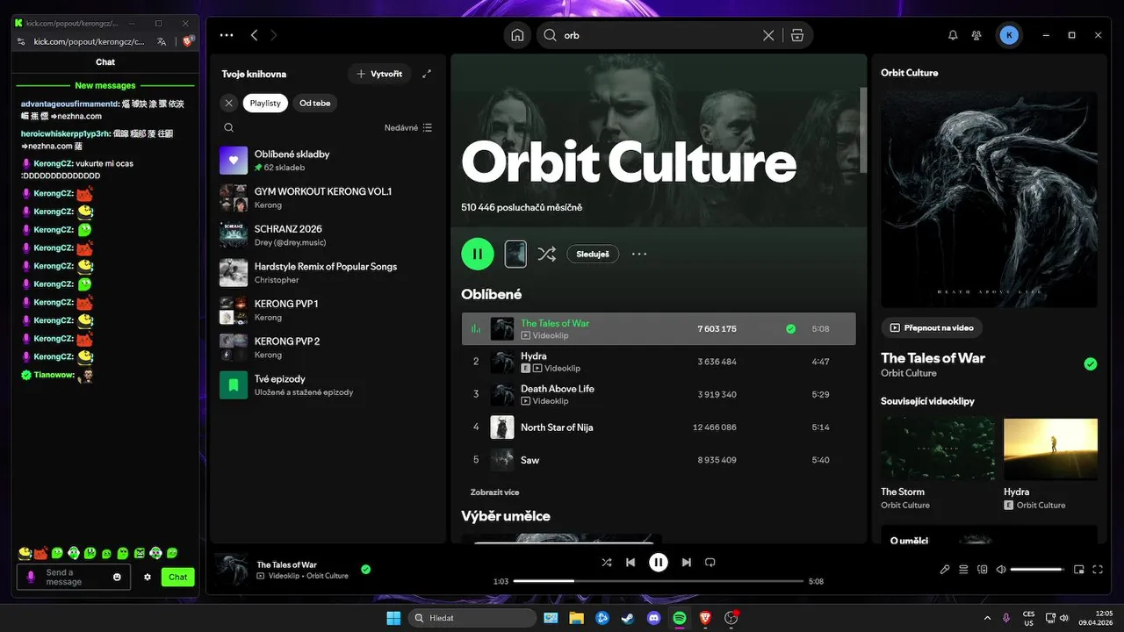Select the Playlisty filter chip
1124x632 pixels.
click(x=265, y=103)
